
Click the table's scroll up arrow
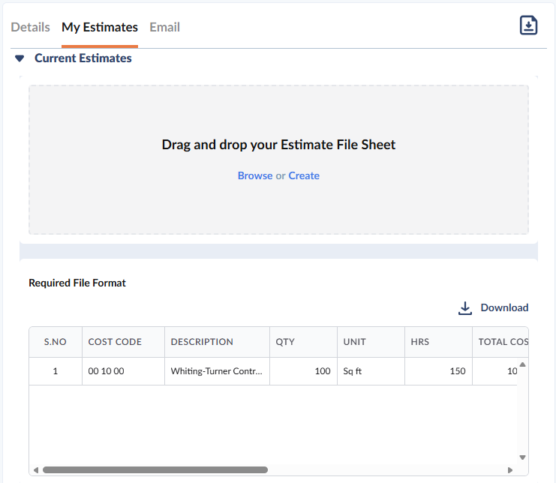[522, 364]
